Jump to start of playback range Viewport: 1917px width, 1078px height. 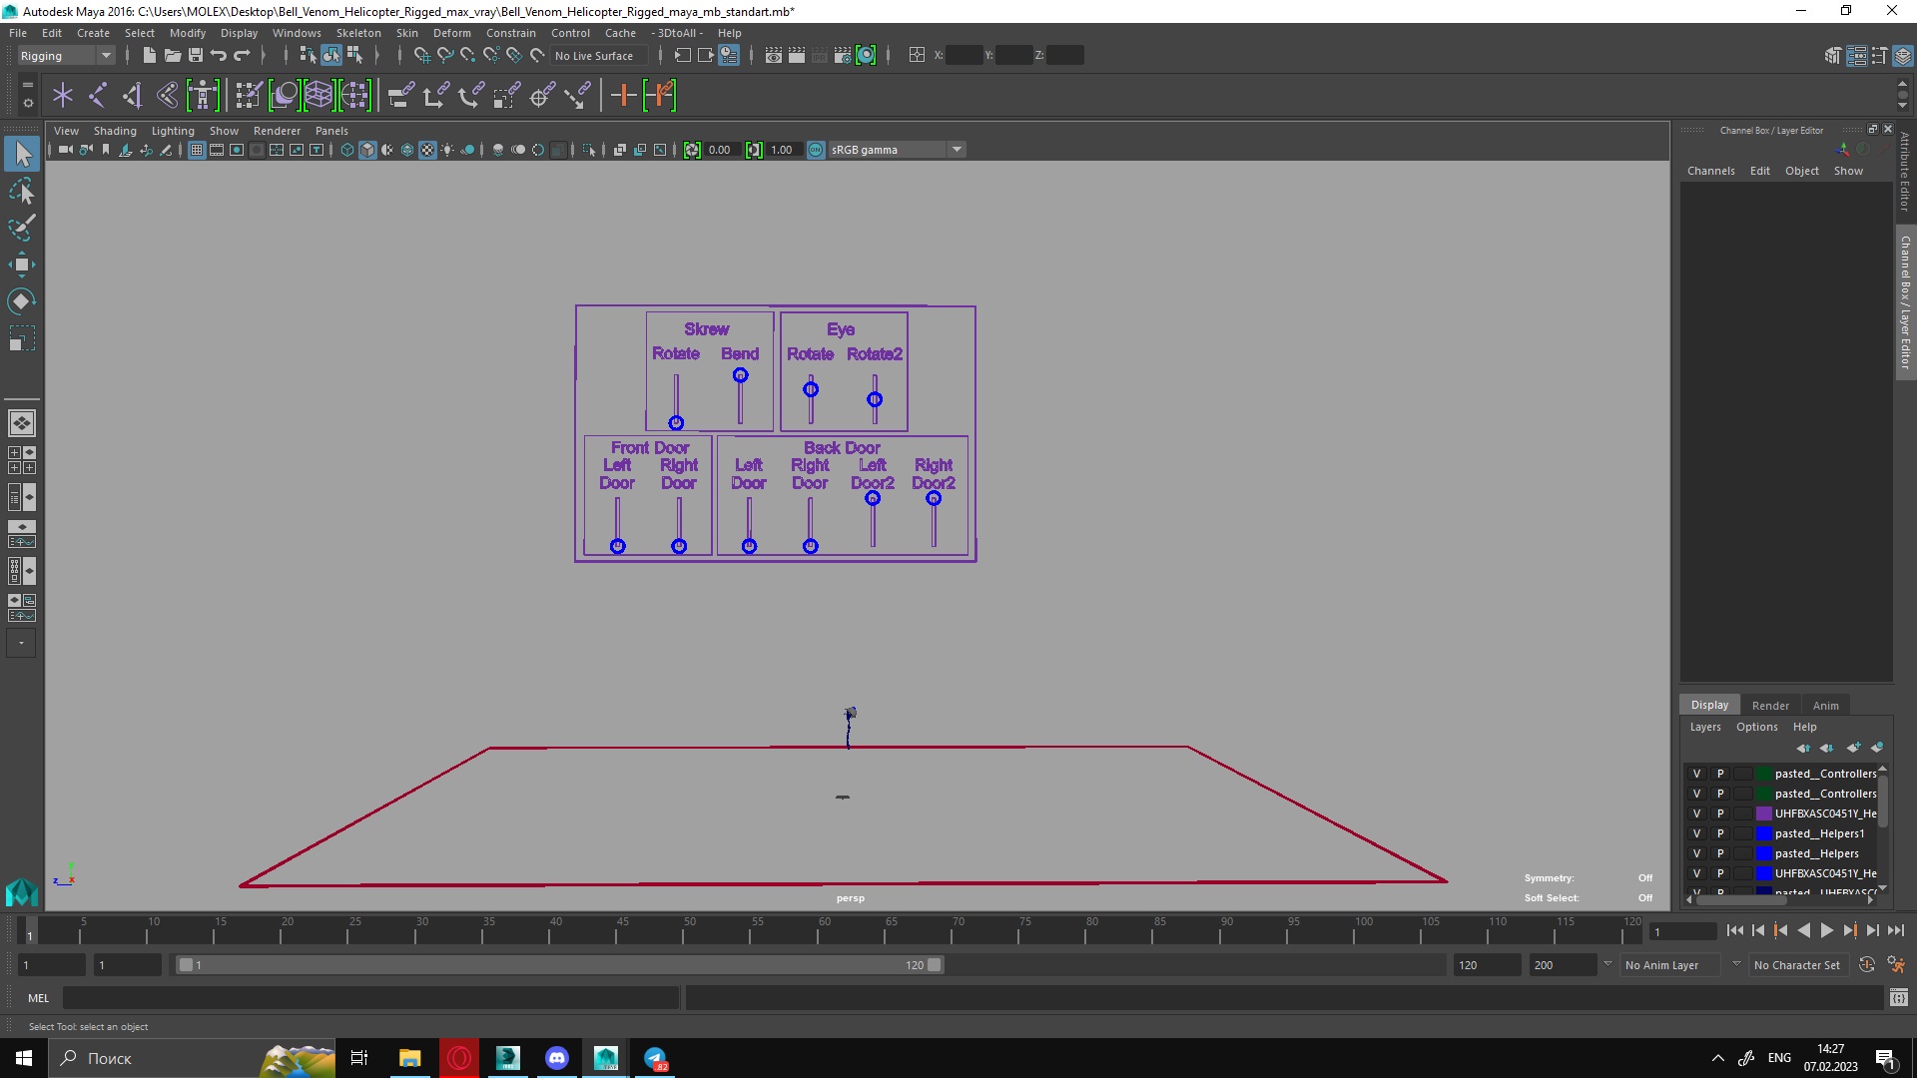click(1735, 930)
